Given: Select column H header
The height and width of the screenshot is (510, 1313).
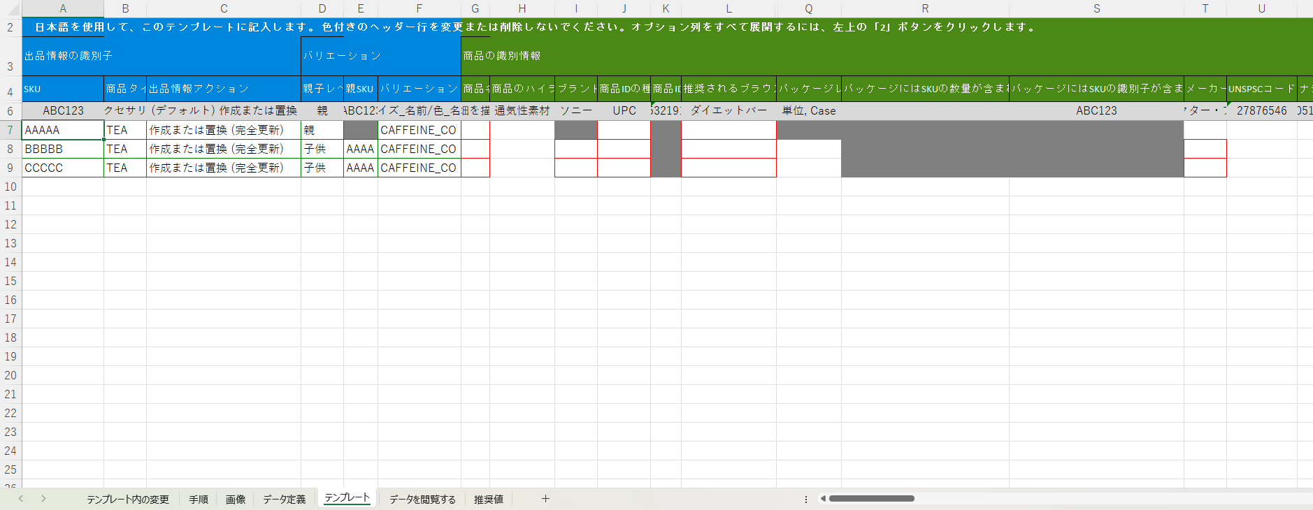Looking at the screenshot, I should pos(522,8).
